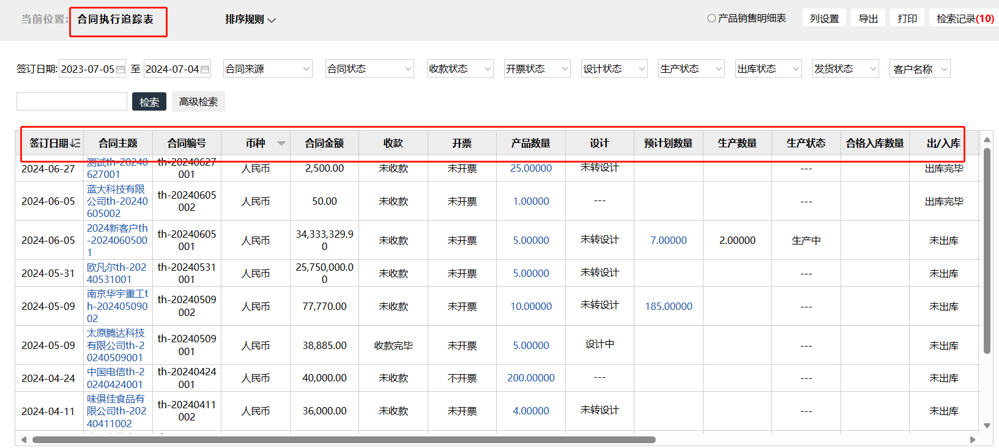
Task: Open the 合同状态 dropdown
Action: coord(370,69)
